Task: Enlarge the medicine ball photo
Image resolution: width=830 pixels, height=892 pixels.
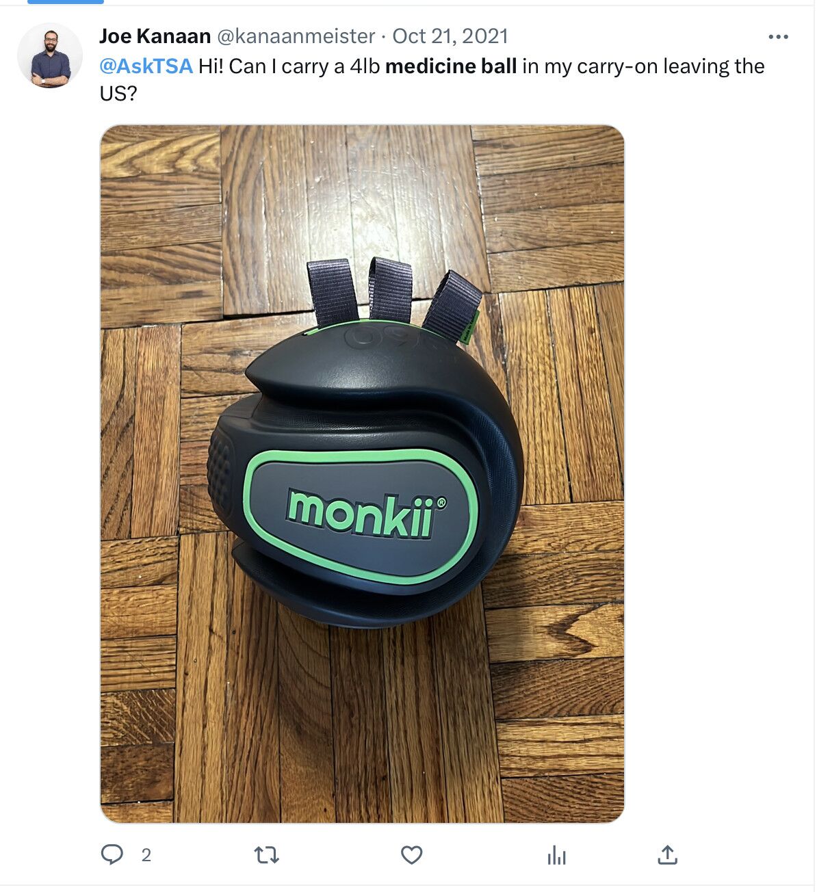Action: (362, 473)
